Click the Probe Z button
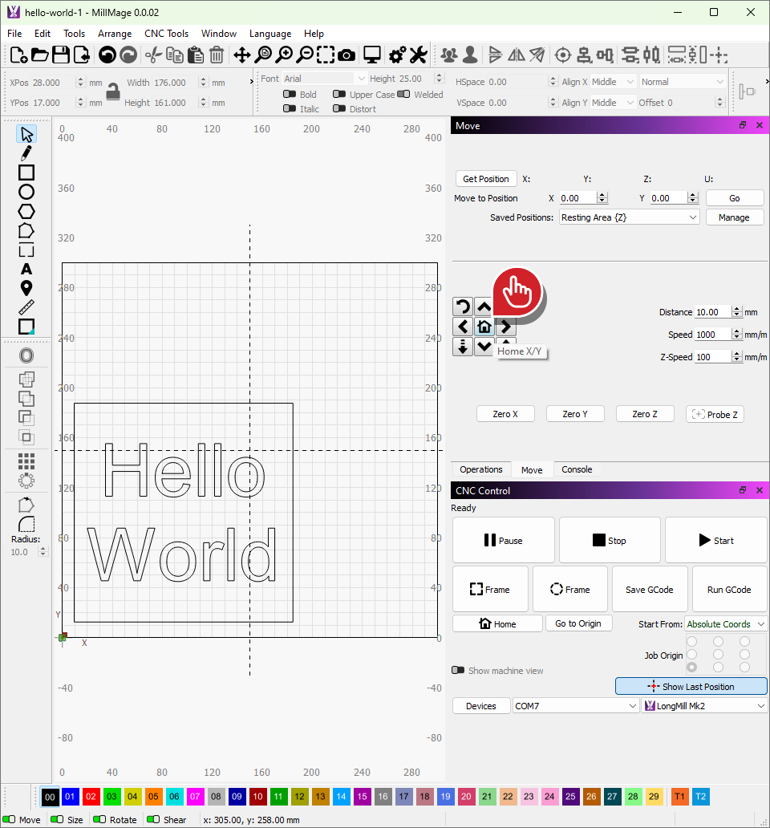Image resolution: width=770 pixels, height=828 pixels. point(714,414)
